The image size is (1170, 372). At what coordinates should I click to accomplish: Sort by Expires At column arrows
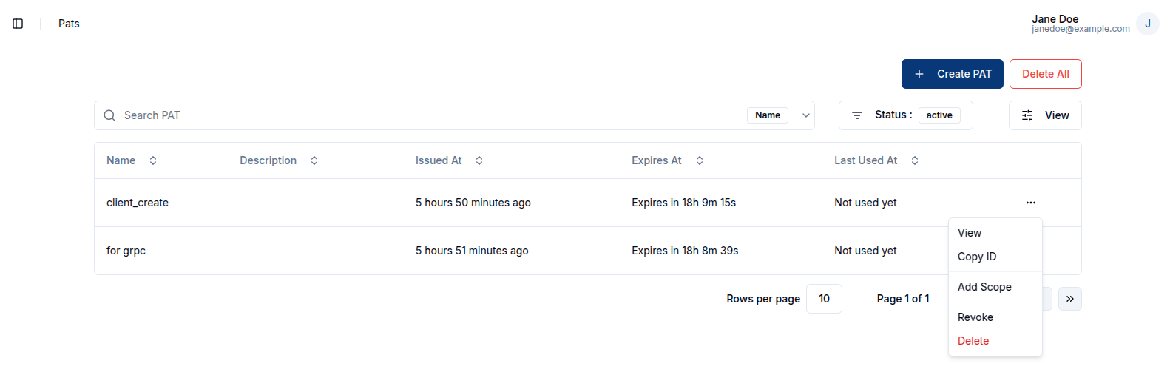(700, 160)
